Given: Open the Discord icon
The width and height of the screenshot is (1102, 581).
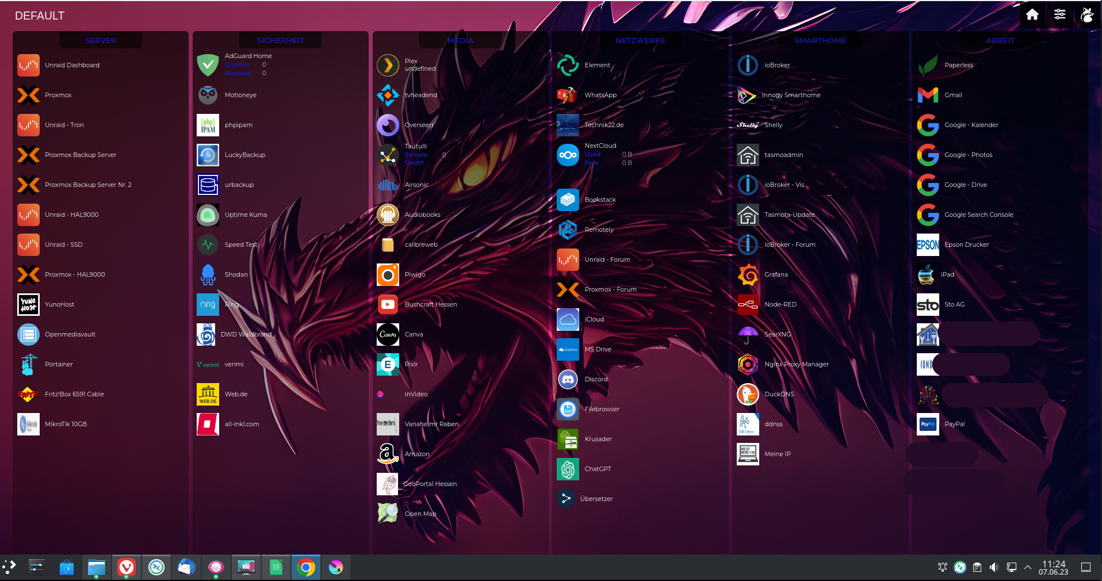Looking at the screenshot, I should coord(568,379).
